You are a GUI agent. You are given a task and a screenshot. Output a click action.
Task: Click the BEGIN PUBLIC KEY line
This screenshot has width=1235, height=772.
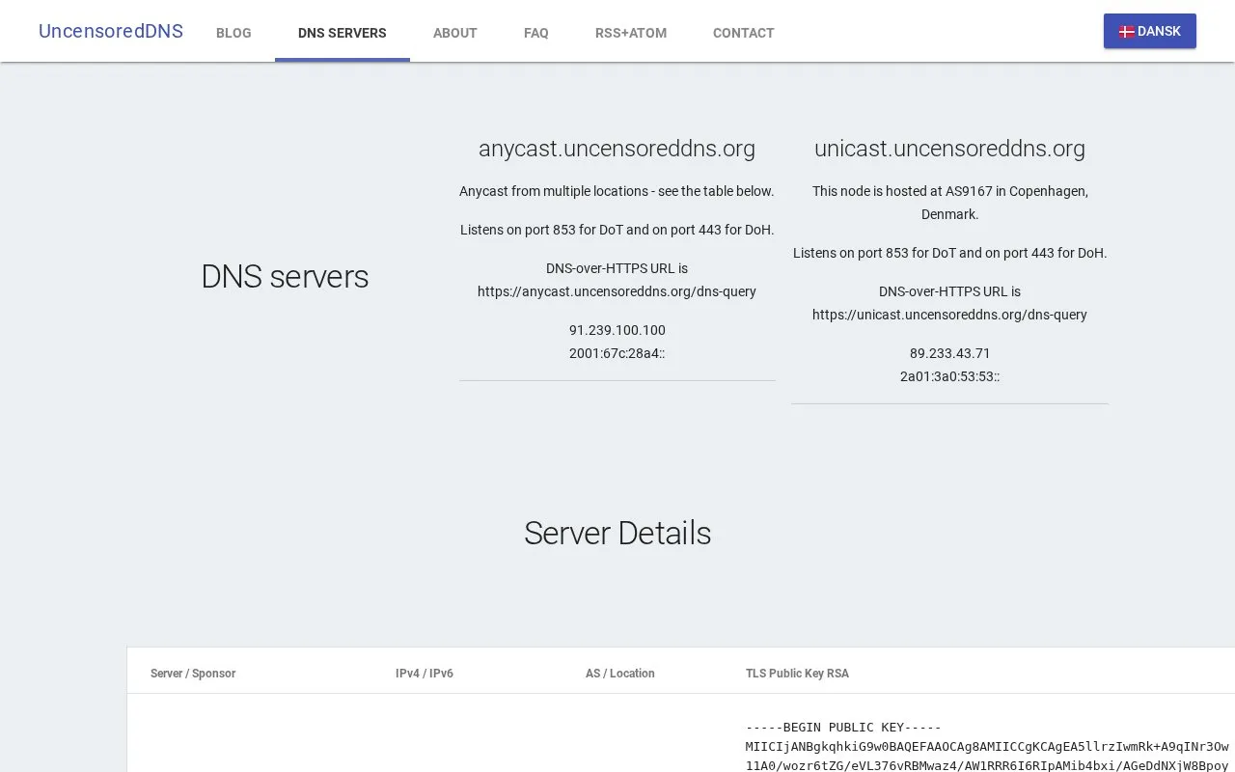843,728
